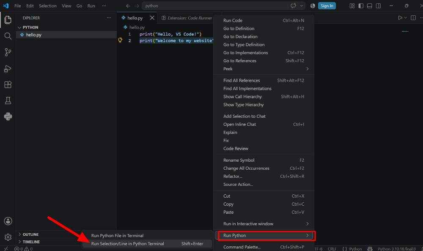Image resolution: width=423 pixels, height=251 pixels.
Task: Open the View menu
Action: click(x=66, y=6)
